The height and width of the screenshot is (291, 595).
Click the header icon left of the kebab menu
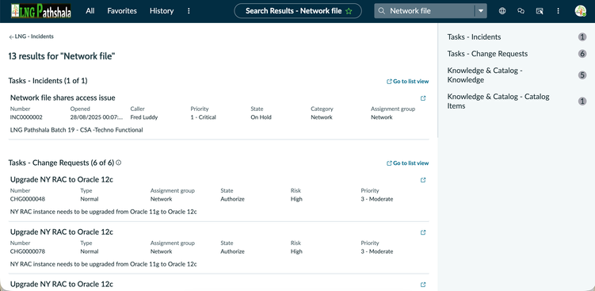point(540,11)
